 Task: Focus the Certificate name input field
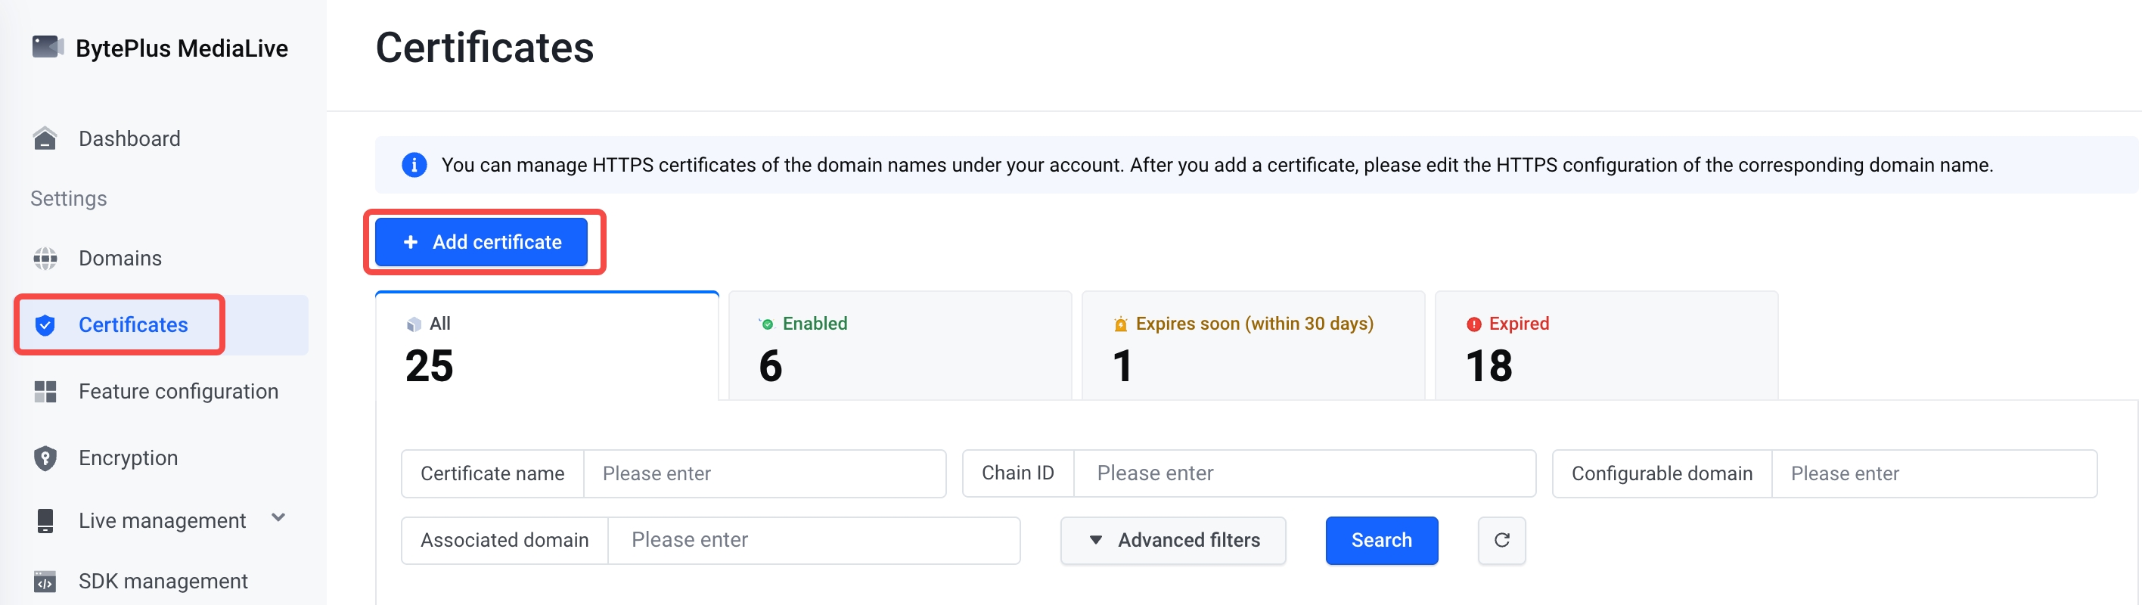coord(764,473)
